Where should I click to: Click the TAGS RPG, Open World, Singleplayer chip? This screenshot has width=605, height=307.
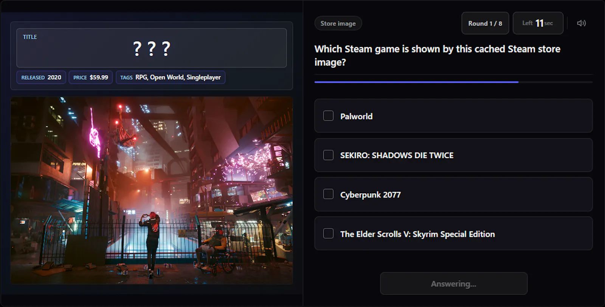[x=171, y=77]
